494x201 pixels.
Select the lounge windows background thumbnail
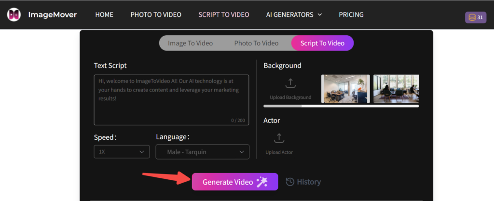[x=396, y=89]
